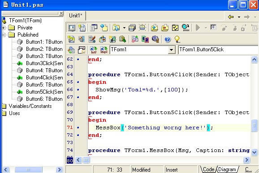Select the Uses folder
Image resolution: width=259 pixels, height=173 pixels.
point(14,113)
